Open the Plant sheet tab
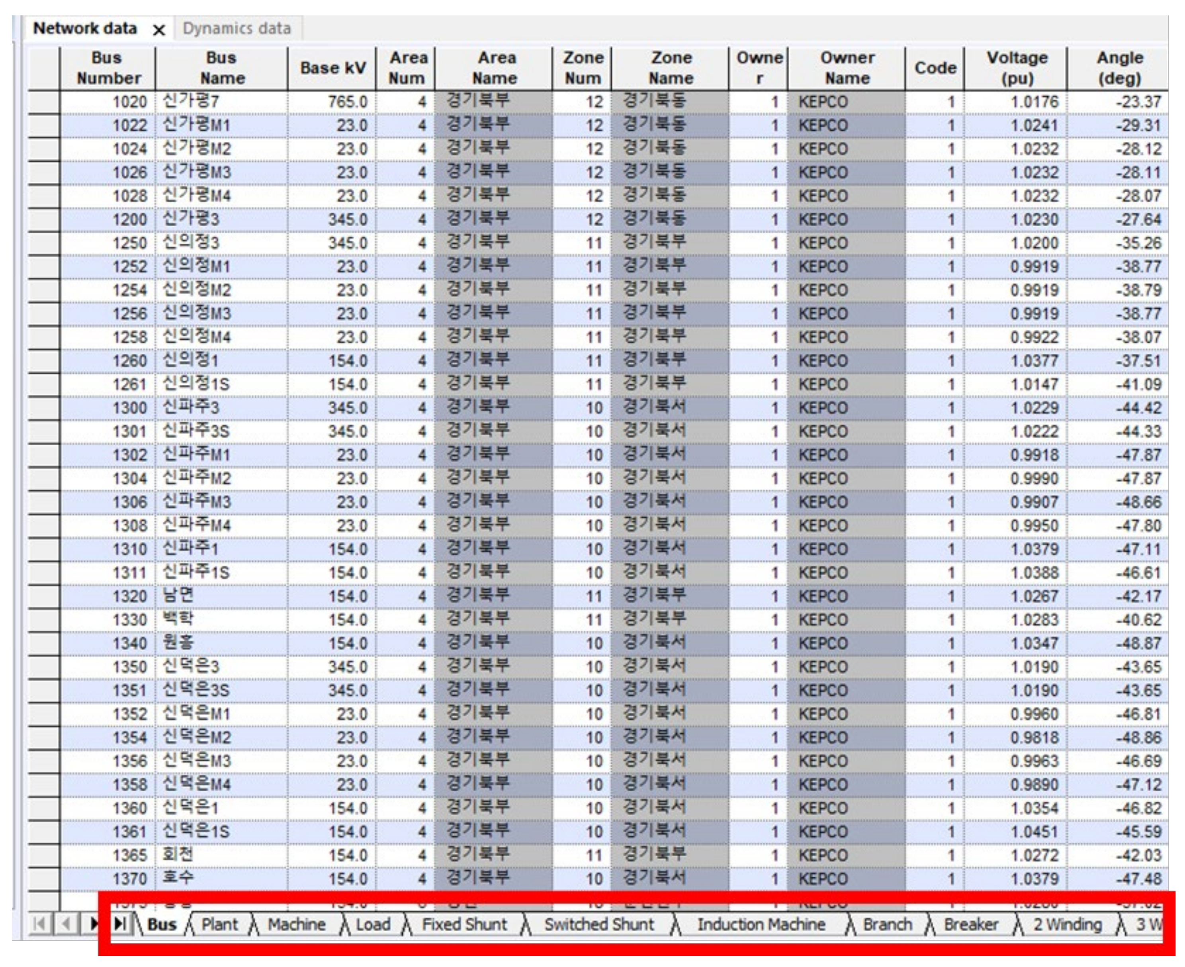 (x=219, y=925)
